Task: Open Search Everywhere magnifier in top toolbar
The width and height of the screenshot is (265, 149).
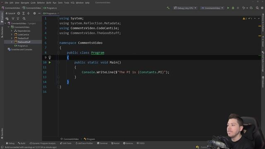Action: tap(257, 8)
